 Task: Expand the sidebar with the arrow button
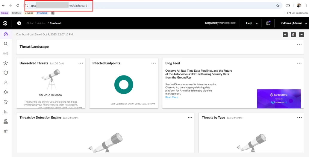pyautogui.click(x=19, y=23)
